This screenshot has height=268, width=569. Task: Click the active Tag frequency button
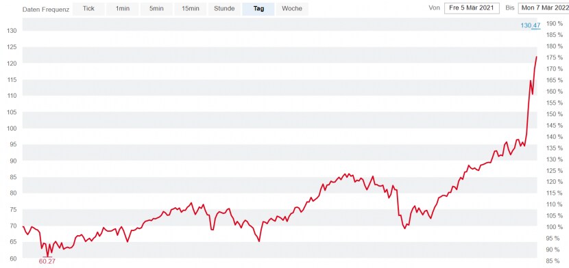coord(258,9)
